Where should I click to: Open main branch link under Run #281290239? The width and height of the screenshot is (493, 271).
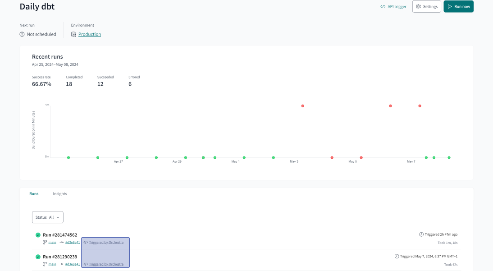(x=52, y=264)
